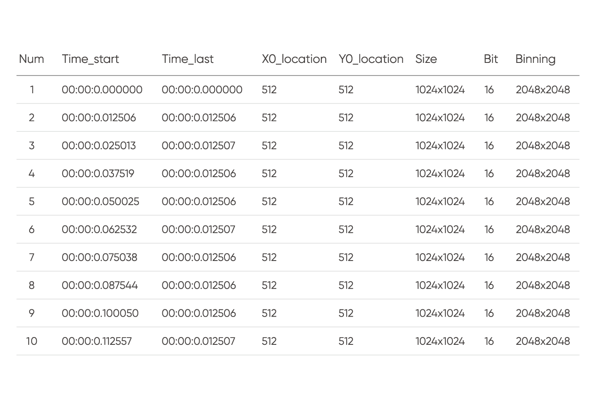The height and width of the screenshot is (412, 589).
Task: Select the Y0_location column header
Action: pyautogui.click(x=371, y=59)
